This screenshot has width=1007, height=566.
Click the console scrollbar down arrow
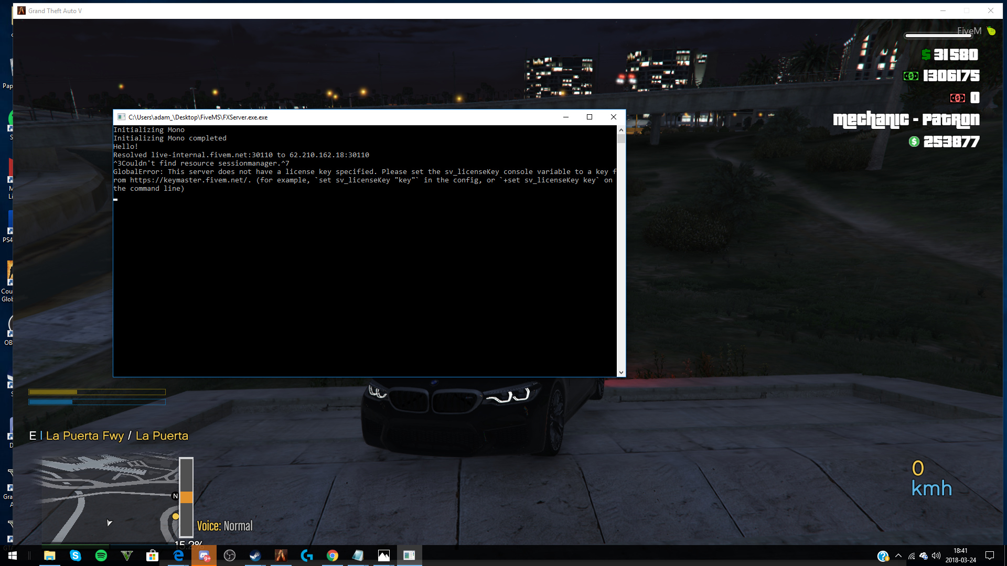pyautogui.click(x=621, y=373)
